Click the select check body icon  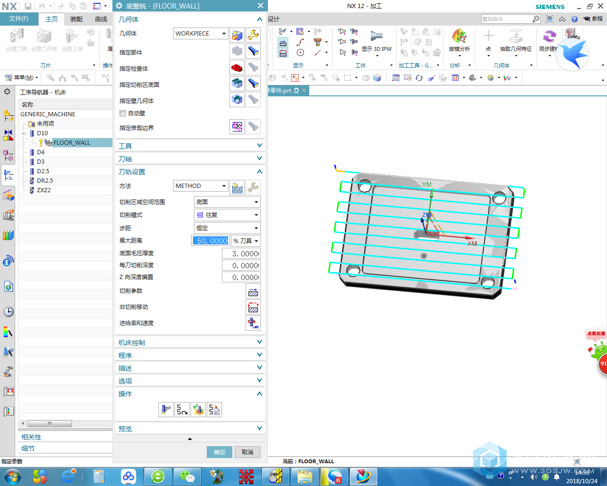pos(237,67)
